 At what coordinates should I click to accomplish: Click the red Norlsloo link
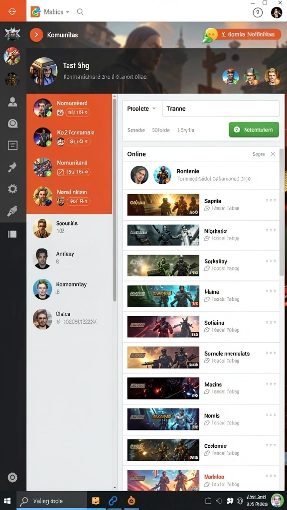[214, 477]
